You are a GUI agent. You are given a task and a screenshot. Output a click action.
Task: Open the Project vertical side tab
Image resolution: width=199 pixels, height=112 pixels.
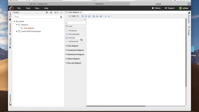tap(10, 16)
